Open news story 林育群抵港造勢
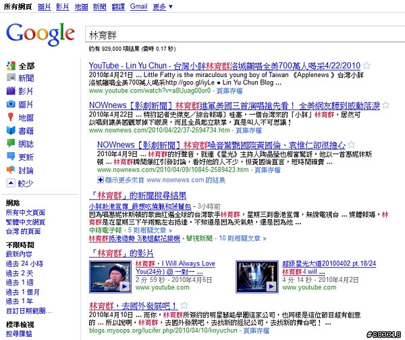 coord(134,239)
